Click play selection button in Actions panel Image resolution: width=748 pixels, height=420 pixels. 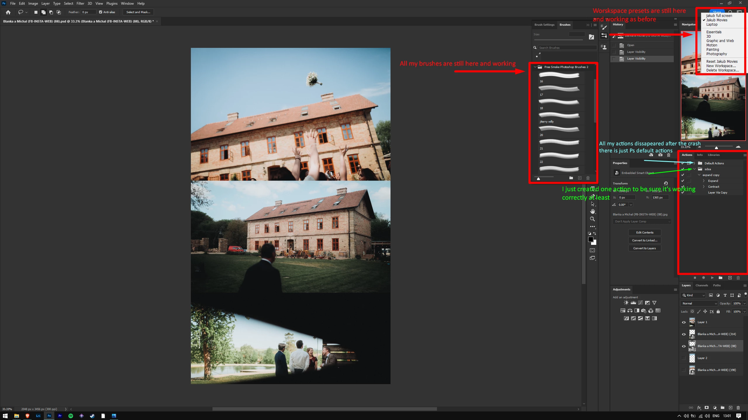pos(712,278)
